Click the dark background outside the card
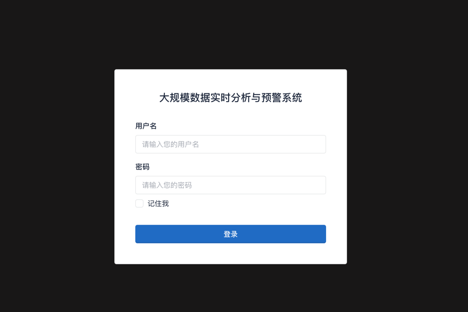 click(x=57, y=155)
